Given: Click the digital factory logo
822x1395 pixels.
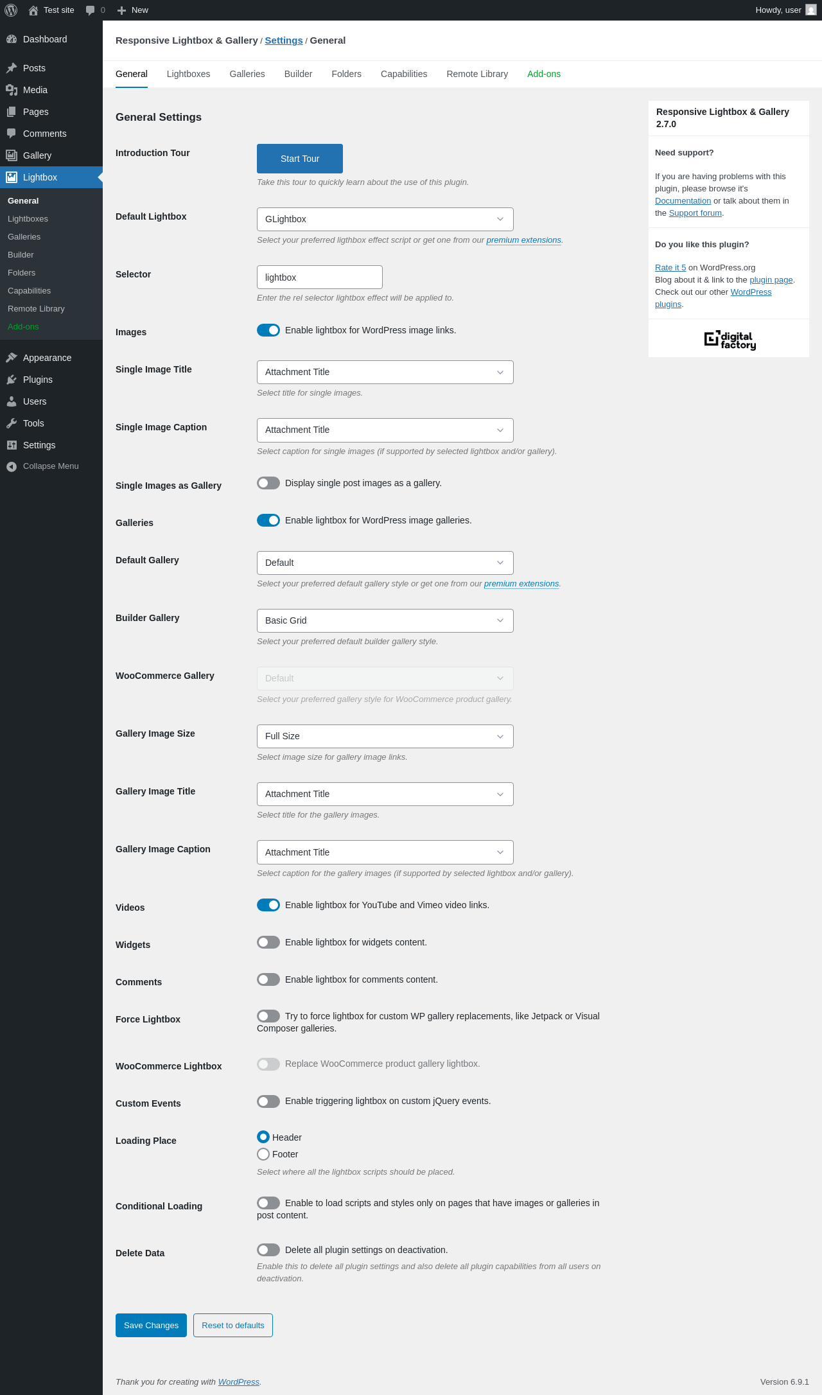Looking at the screenshot, I should click(x=730, y=340).
